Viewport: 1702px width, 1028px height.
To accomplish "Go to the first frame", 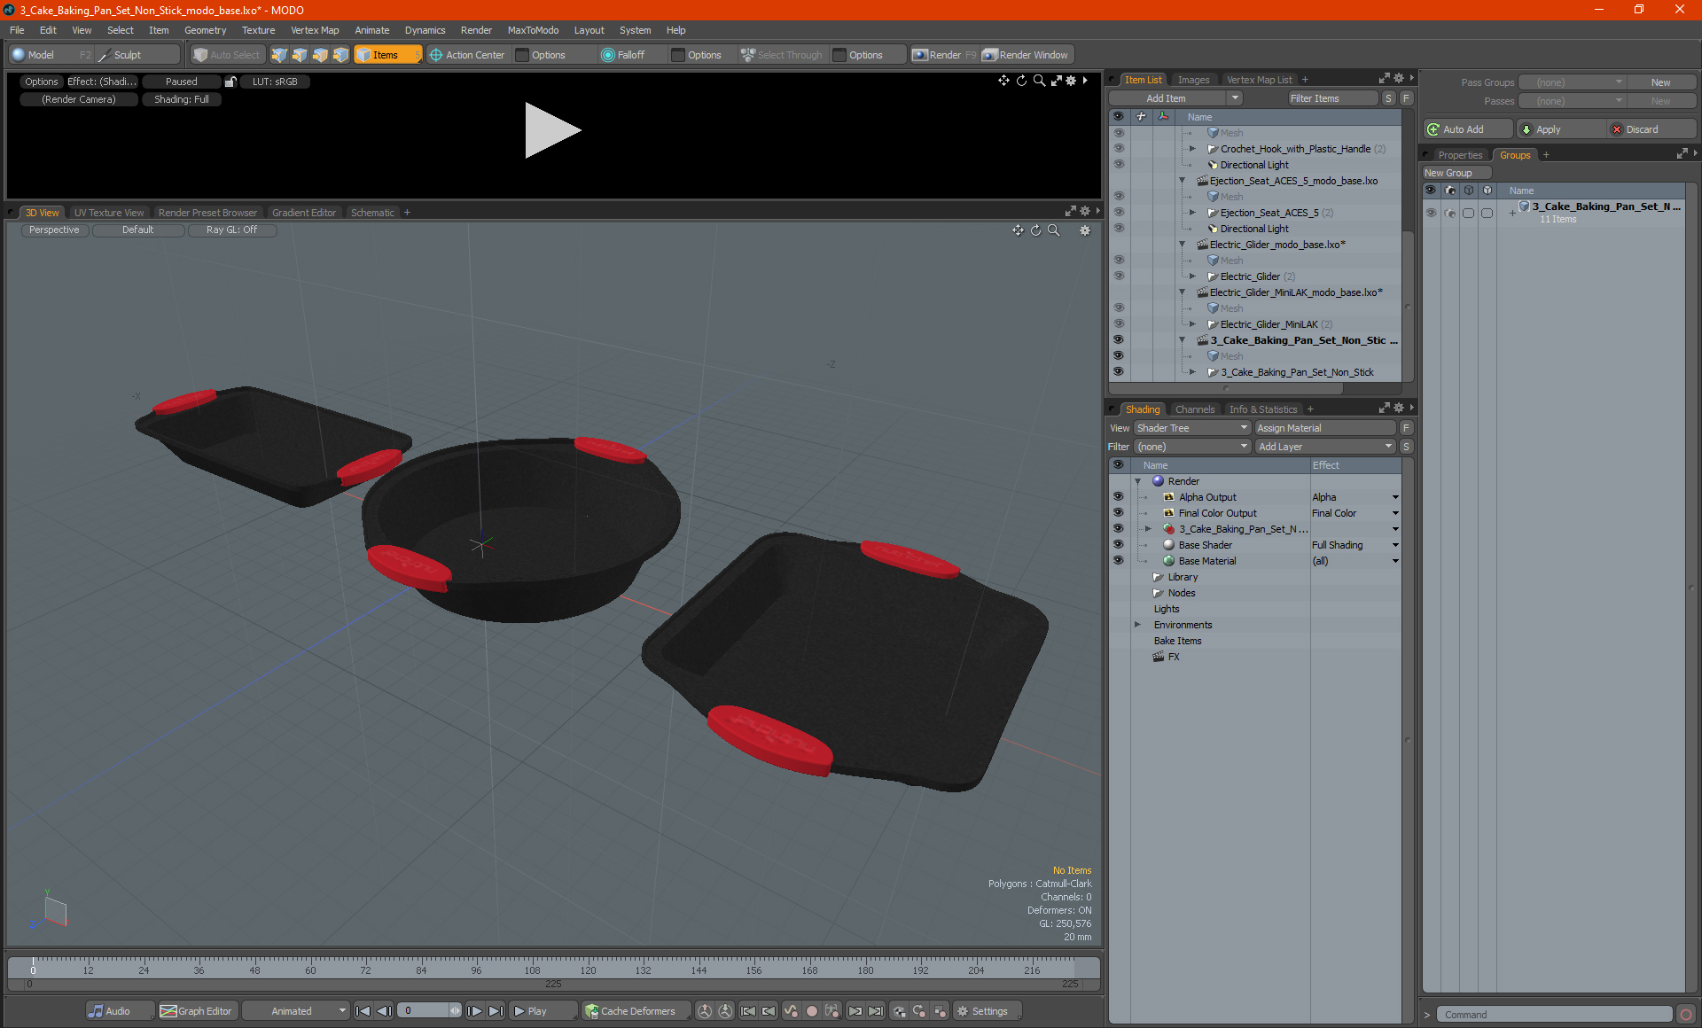I will (363, 1011).
